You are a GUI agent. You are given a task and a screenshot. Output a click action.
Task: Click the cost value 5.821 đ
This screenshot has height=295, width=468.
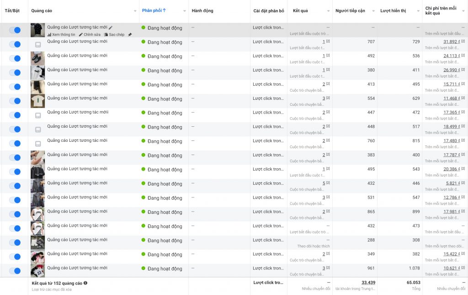453,183
